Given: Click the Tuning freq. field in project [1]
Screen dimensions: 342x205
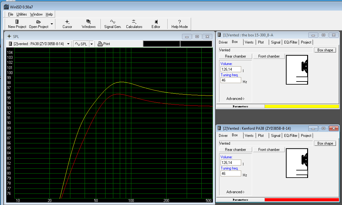Looking at the screenshot, I should tap(231, 80).
